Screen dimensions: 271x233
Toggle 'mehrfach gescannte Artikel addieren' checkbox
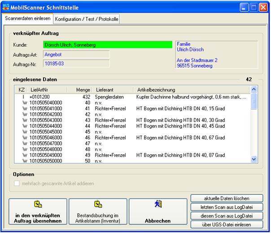[x=17, y=183]
